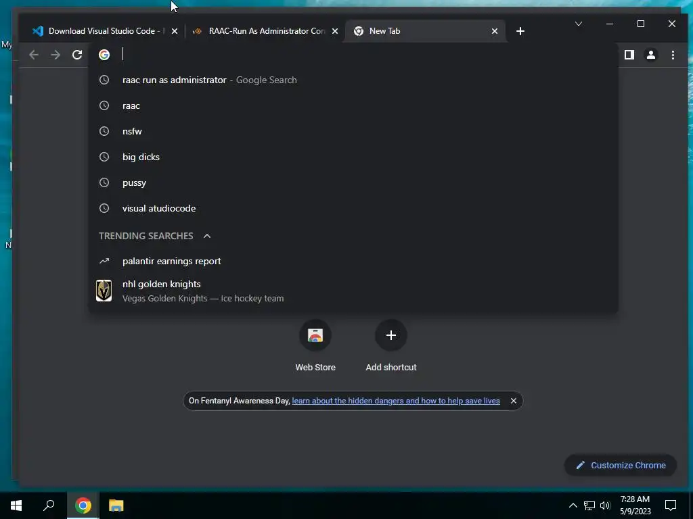
Task: Click the RAAC tab favicon
Action: point(198,31)
